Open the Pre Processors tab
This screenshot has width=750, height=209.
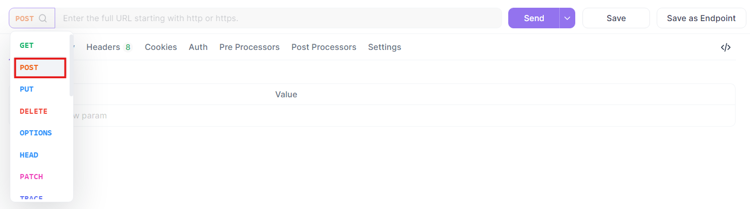pyautogui.click(x=249, y=47)
